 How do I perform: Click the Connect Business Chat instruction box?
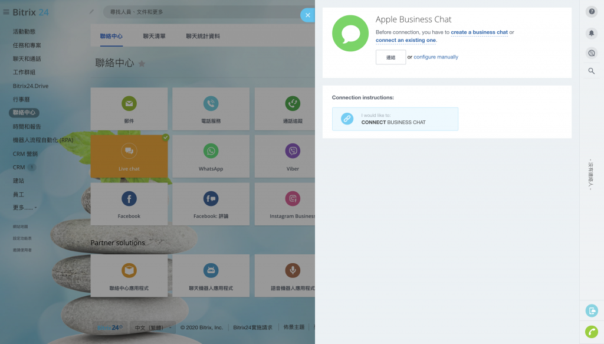(395, 119)
